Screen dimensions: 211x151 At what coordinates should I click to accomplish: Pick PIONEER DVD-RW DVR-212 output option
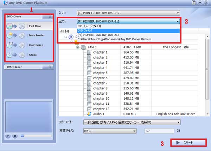(128, 35)
